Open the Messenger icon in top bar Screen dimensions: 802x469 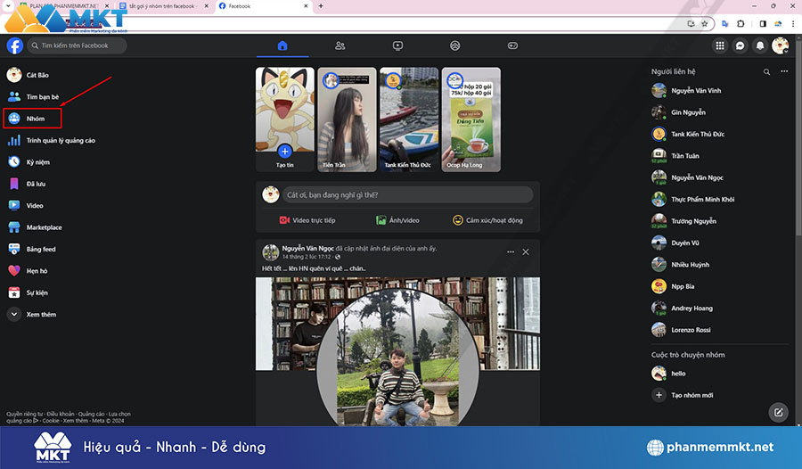pyautogui.click(x=741, y=45)
